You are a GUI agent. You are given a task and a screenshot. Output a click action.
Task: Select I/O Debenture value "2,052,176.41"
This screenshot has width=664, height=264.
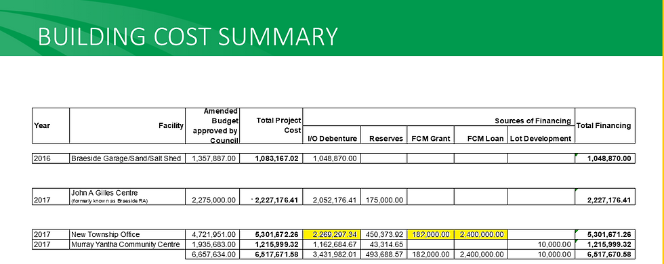pos(335,200)
